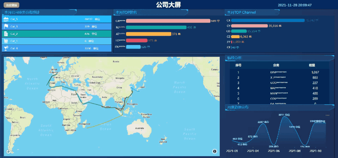Click the India label on the map
The height and width of the screenshot is (158, 338).
104,97
